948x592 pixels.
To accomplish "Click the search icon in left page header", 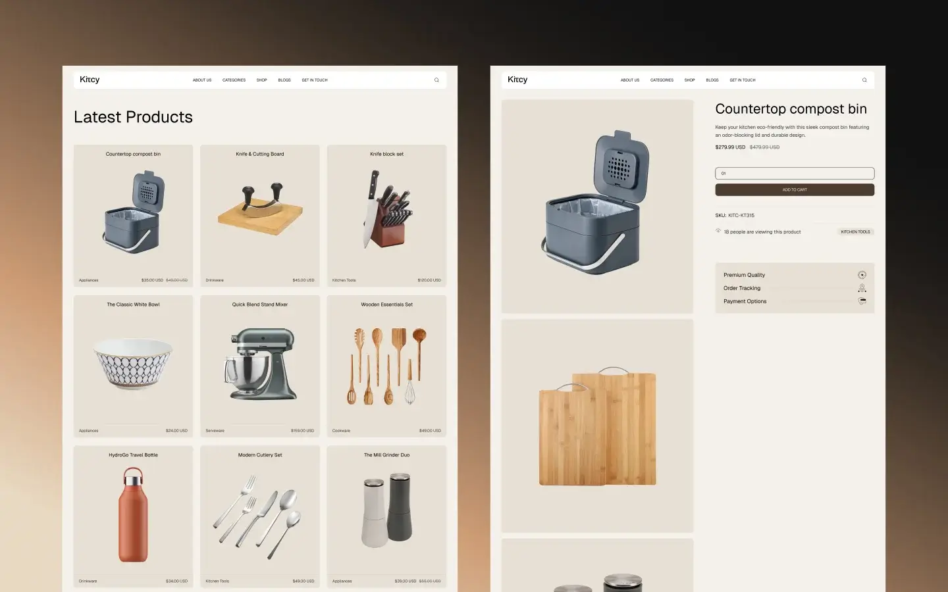I will click(x=436, y=80).
